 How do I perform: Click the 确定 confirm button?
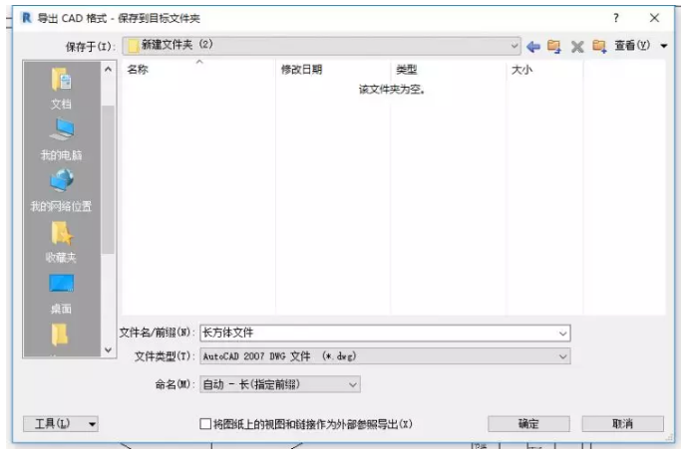(528, 424)
